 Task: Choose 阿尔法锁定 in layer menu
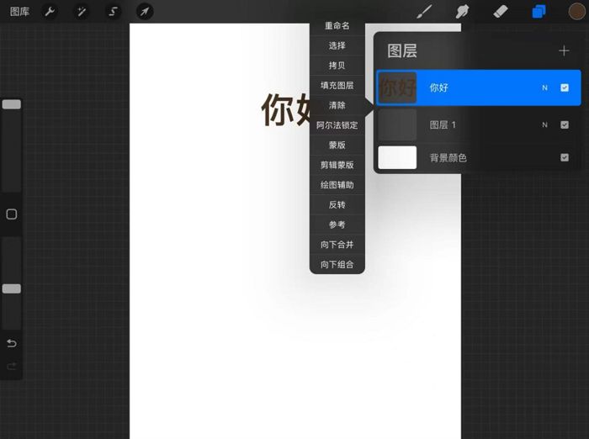(337, 125)
